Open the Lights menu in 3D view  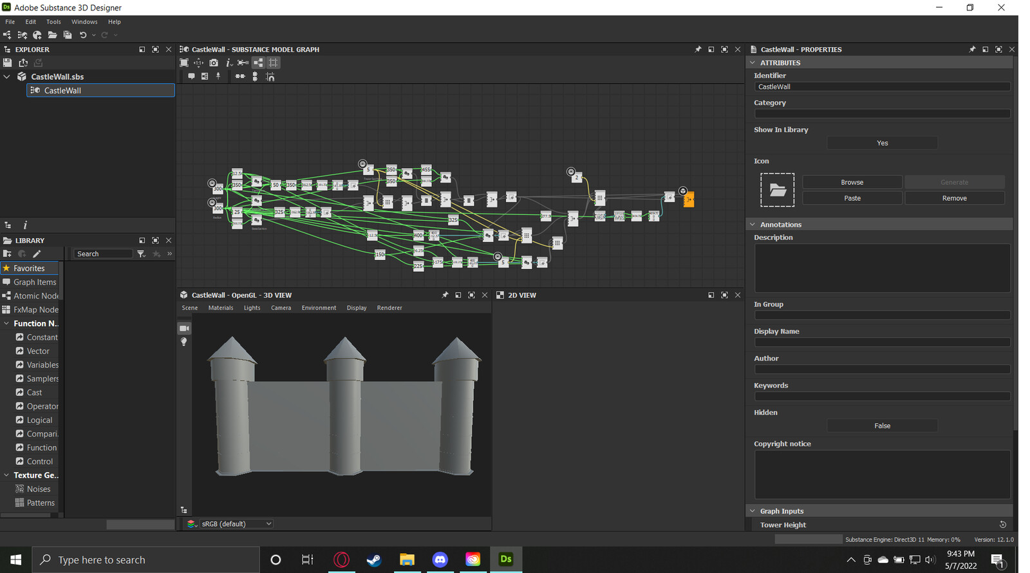coord(252,308)
